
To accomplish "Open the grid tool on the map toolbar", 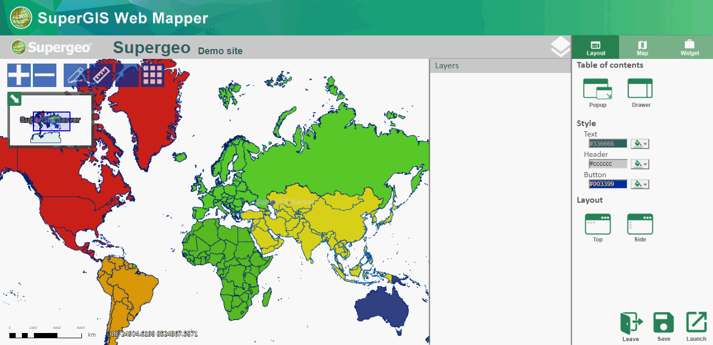I will (152, 76).
